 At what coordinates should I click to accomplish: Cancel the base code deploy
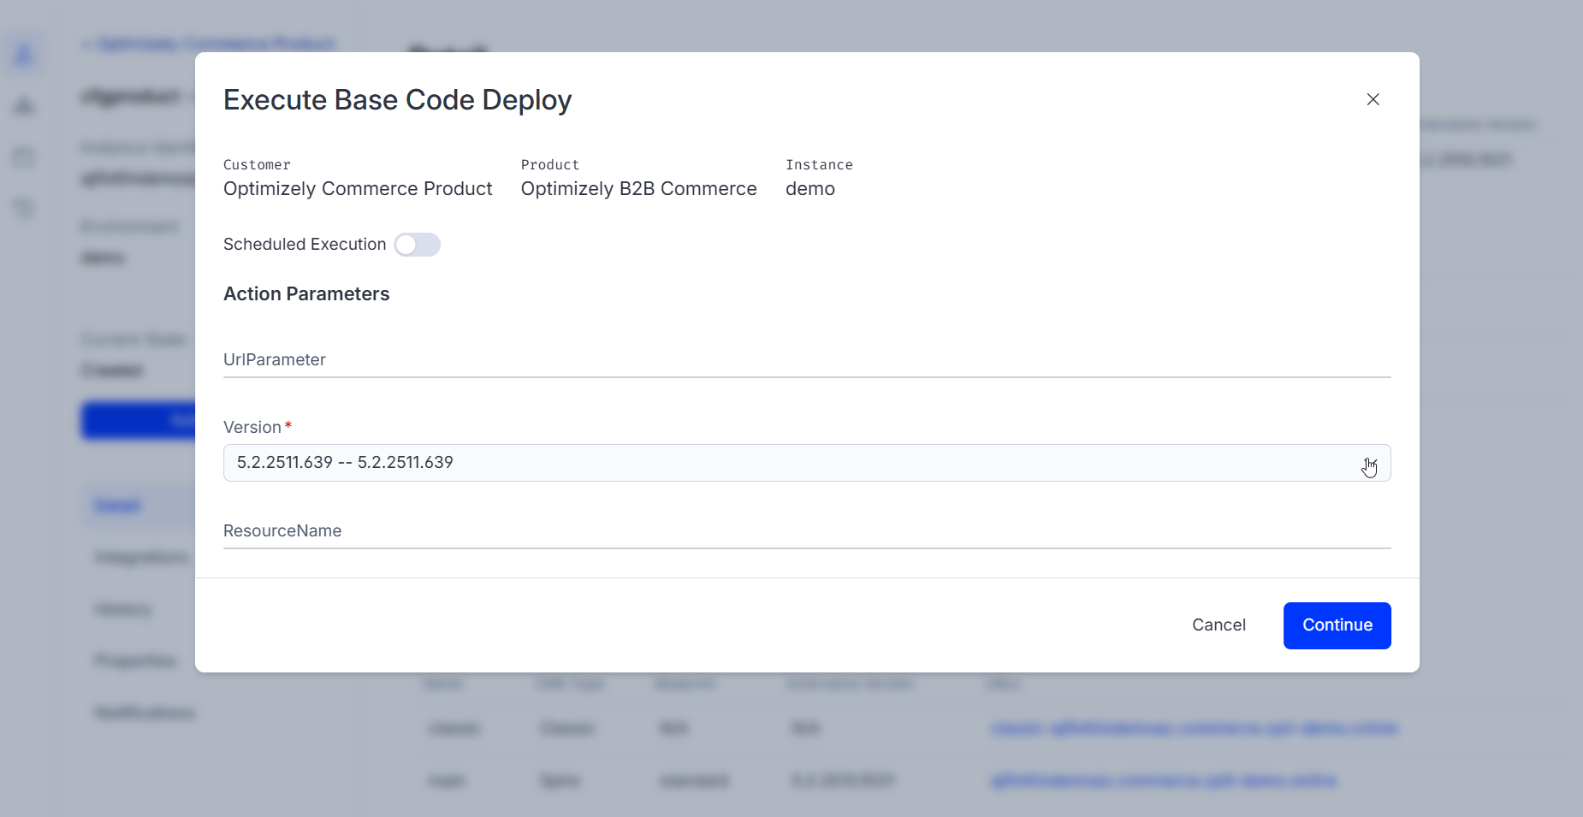pyautogui.click(x=1218, y=625)
